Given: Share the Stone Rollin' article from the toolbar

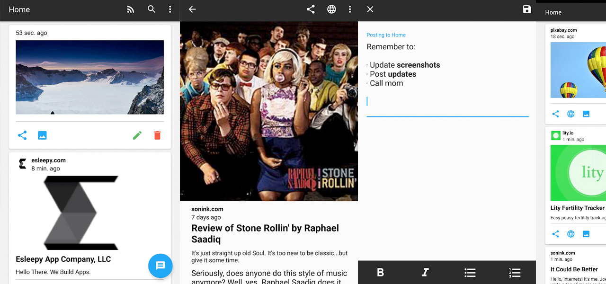Looking at the screenshot, I should point(311,9).
